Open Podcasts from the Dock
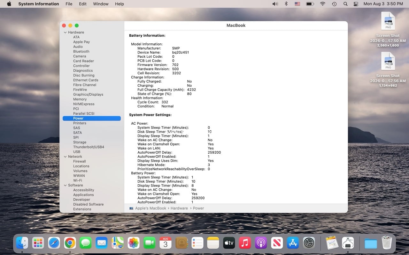This screenshot has height=255, width=409. tap(261, 243)
